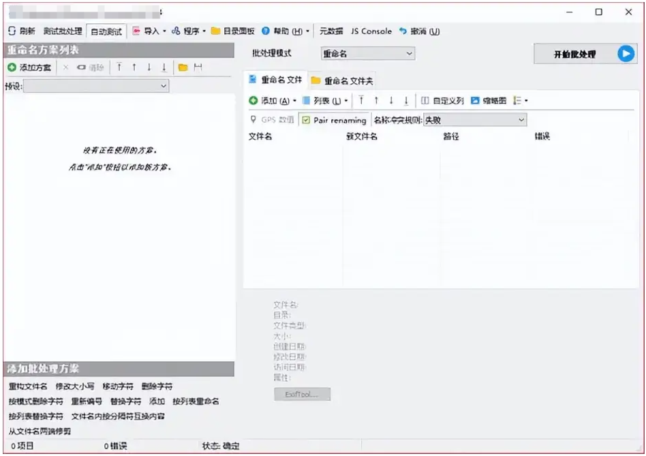Screen dimensions: 646x456
Task: Open the green 添加 (A) dropdown for files
Action: click(273, 100)
